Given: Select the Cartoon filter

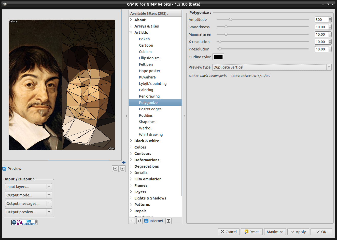Looking at the screenshot, I should (x=146, y=45).
